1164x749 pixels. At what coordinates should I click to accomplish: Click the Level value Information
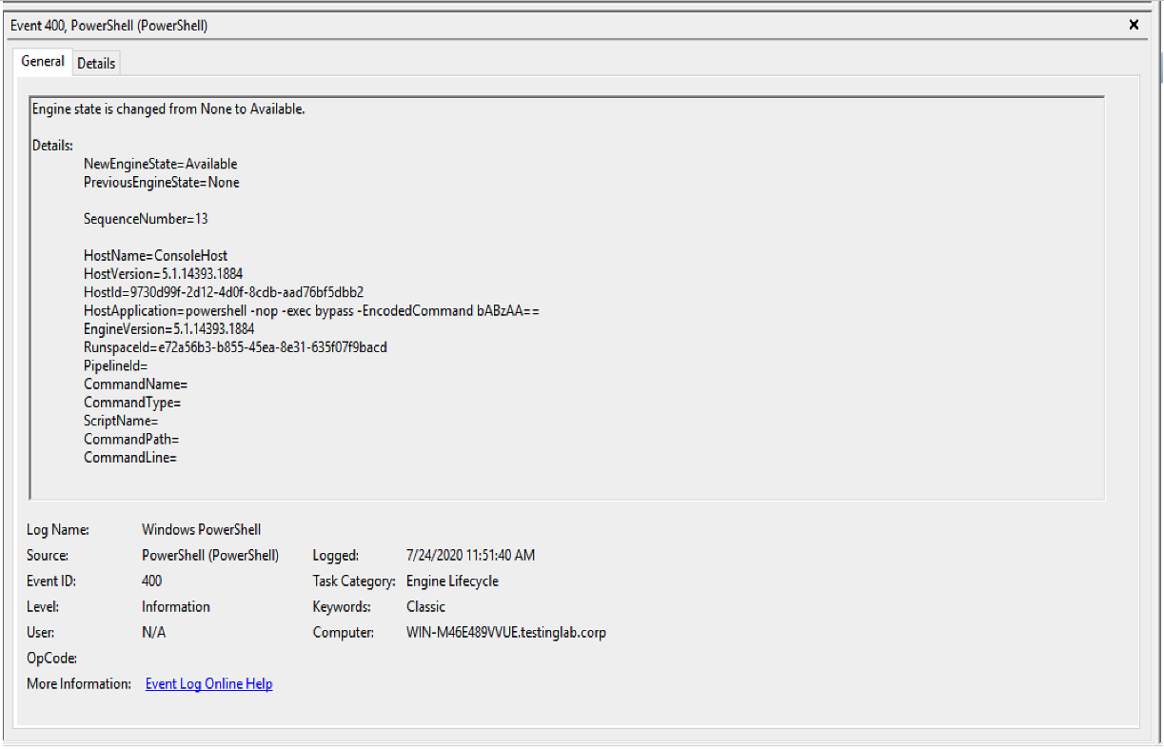tap(176, 606)
